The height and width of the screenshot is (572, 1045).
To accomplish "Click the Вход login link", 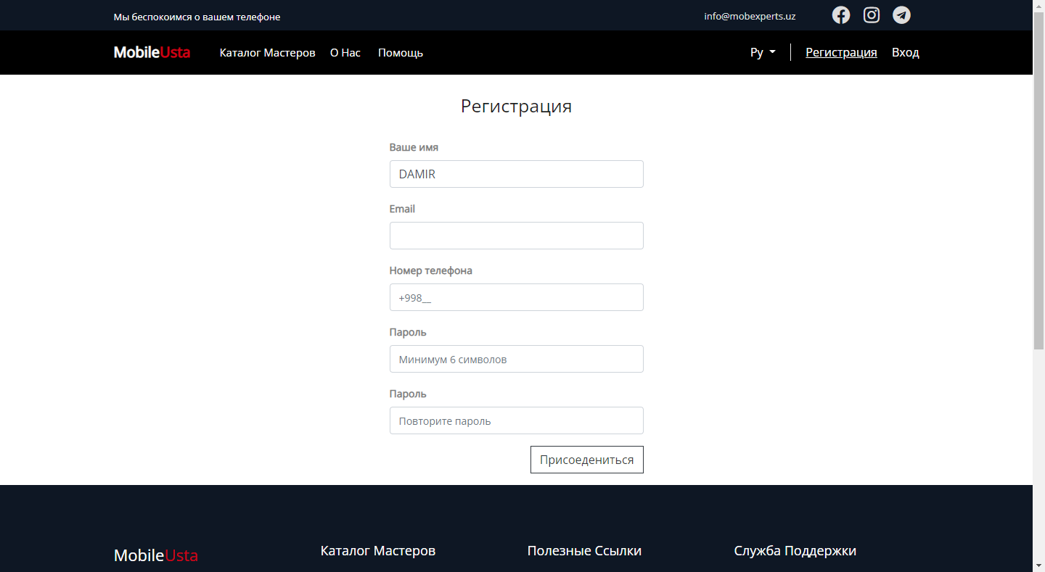I will click(x=905, y=52).
